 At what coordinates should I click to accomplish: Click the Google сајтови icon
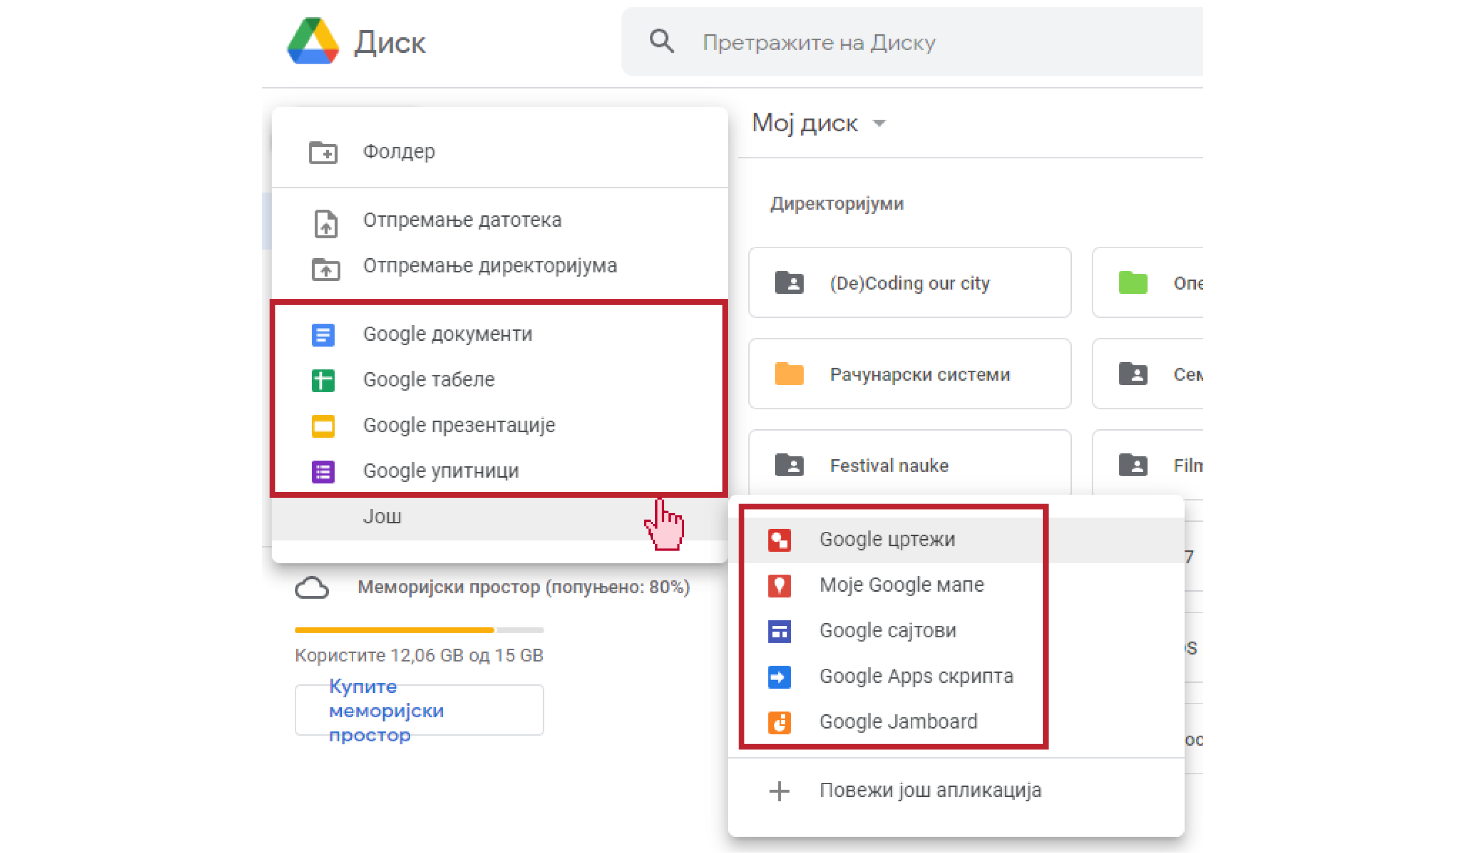pos(779,632)
